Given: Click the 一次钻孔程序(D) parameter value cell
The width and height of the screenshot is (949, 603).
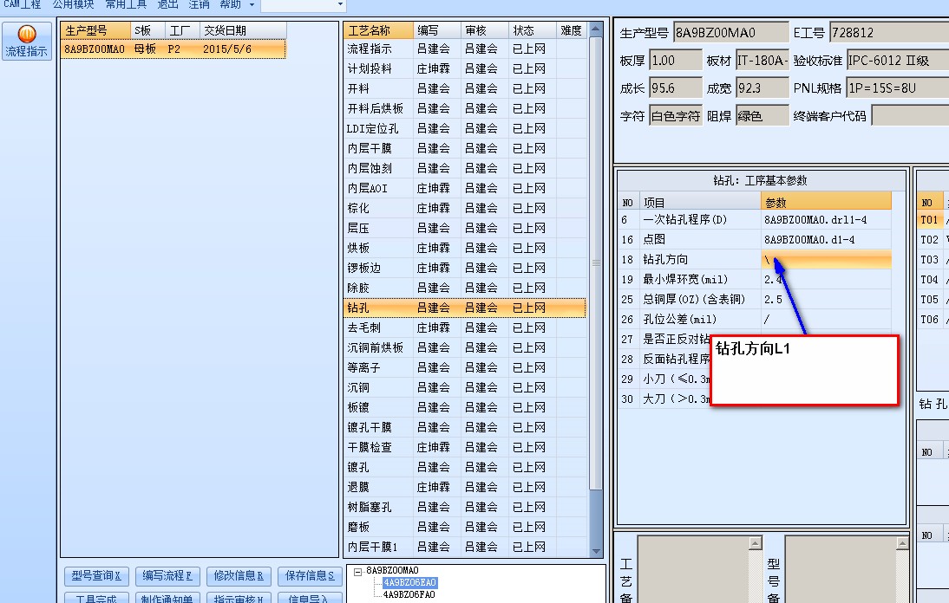Looking at the screenshot, I should pos(826,220).
